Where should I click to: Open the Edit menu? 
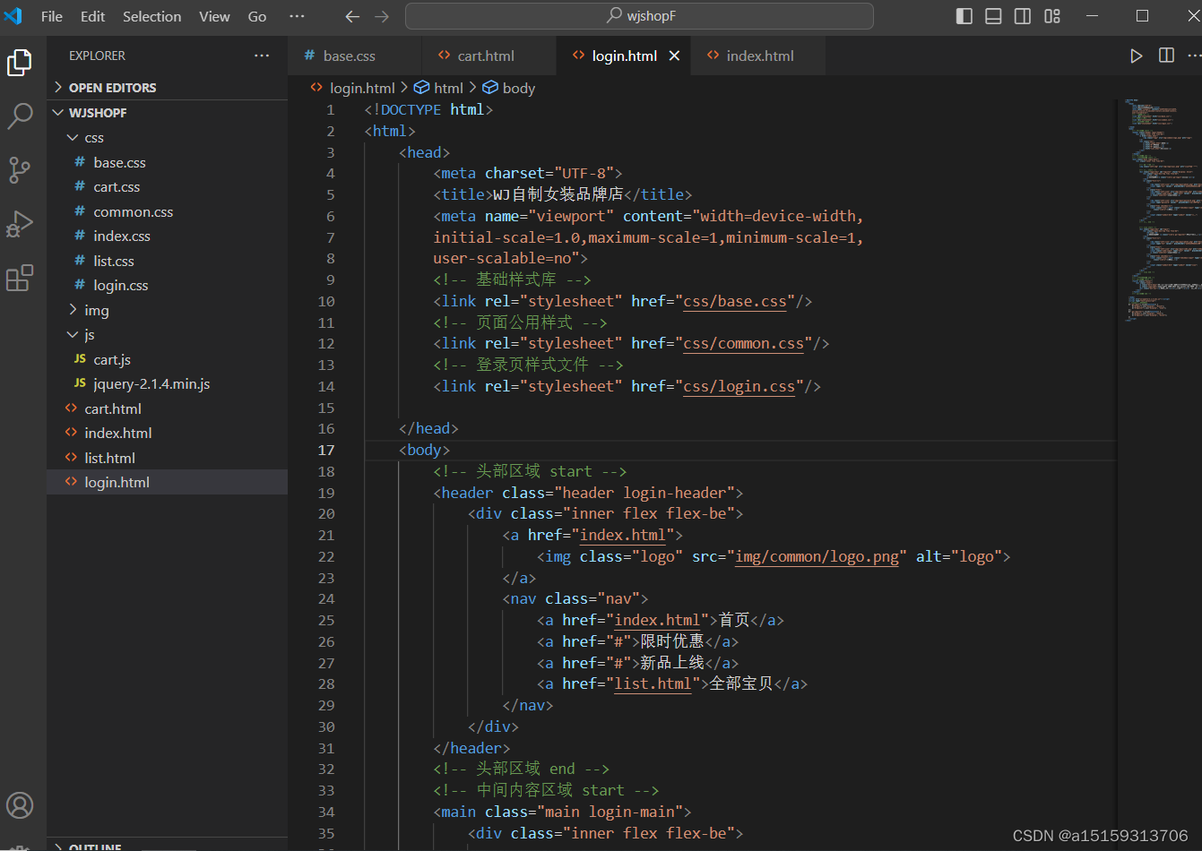pos(92,16)
